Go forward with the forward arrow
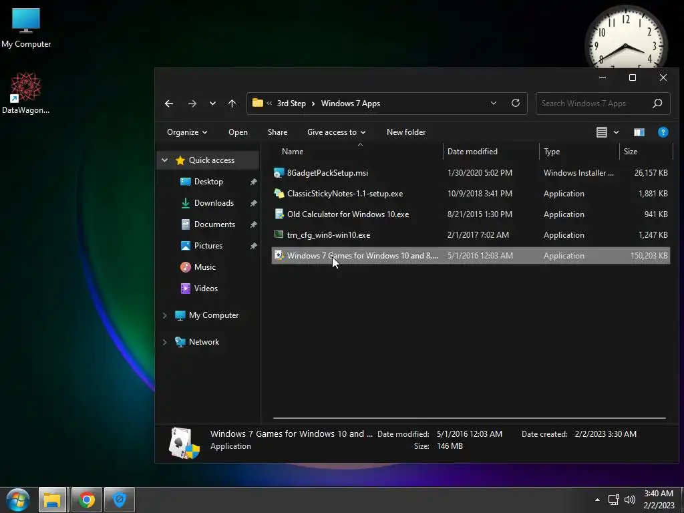 pos(192,104)
